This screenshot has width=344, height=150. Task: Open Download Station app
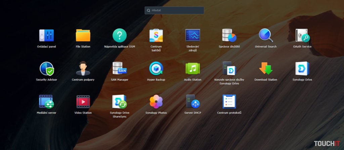point(266,68)
